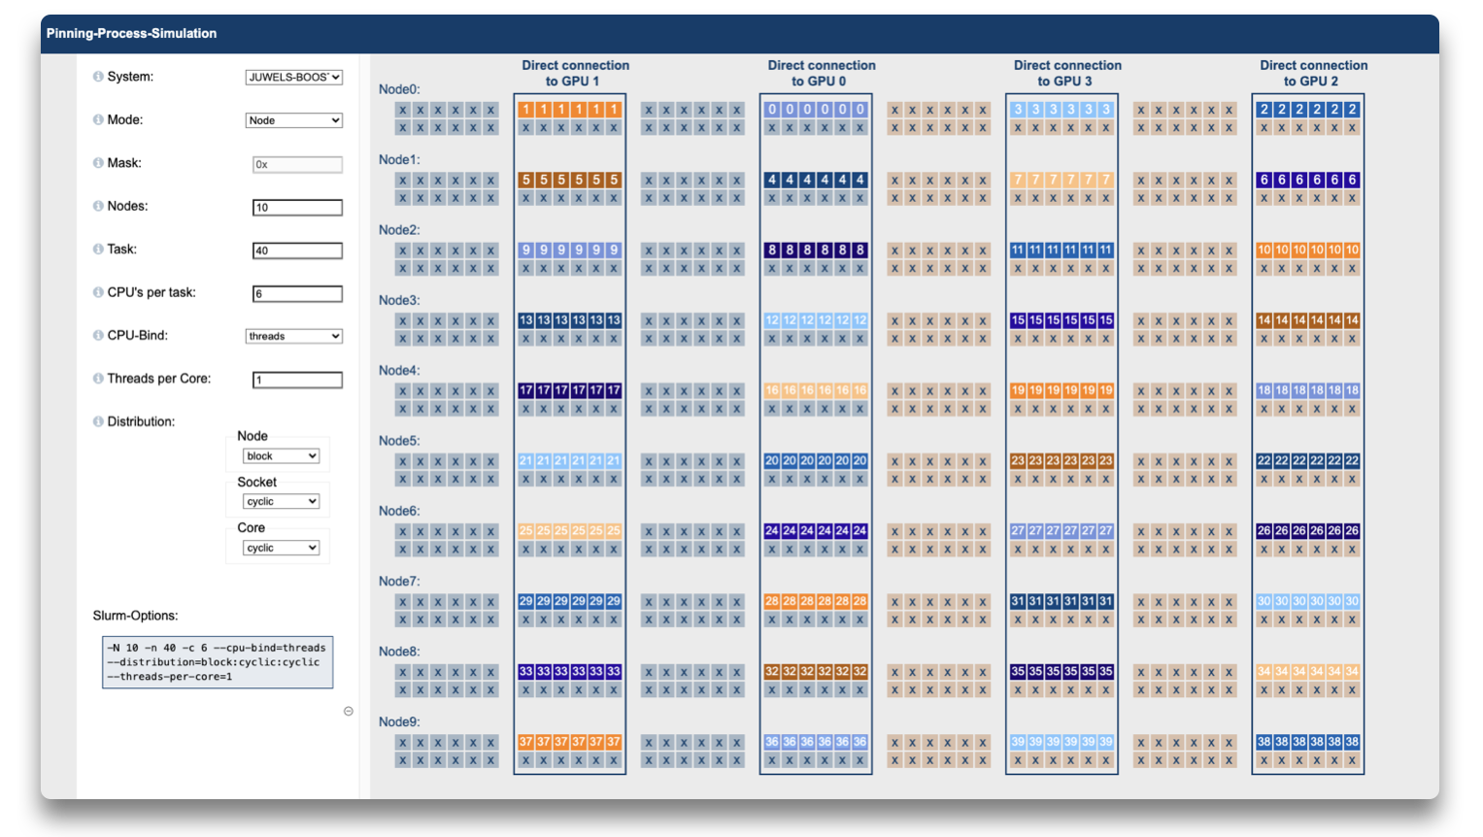The image size is (1483, 837).
Task: Click the info icon next to Mode
Action: coord(98,120)
